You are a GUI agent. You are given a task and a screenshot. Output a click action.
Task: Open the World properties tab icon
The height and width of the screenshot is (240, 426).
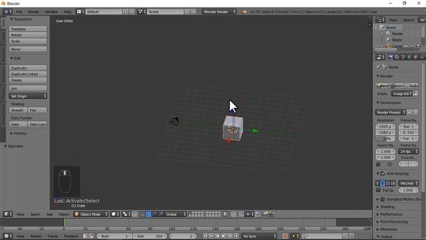[x=409, y=57]
